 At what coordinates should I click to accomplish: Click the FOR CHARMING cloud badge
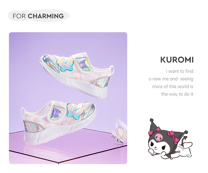coord(39,16)
